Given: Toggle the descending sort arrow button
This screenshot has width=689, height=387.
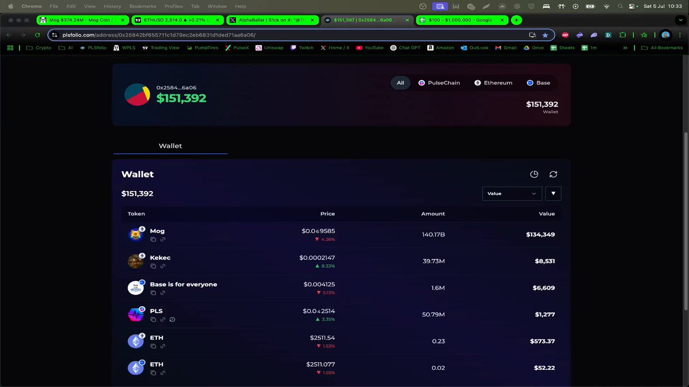Looking at the screenshot, I should click(553, 194).
